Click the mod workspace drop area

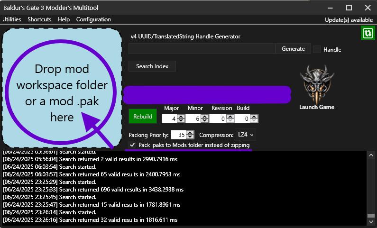coord(62,88)
